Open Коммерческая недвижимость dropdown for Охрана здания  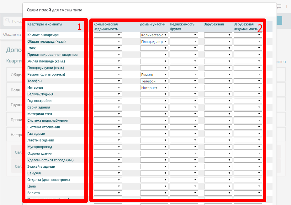[108, 153]
